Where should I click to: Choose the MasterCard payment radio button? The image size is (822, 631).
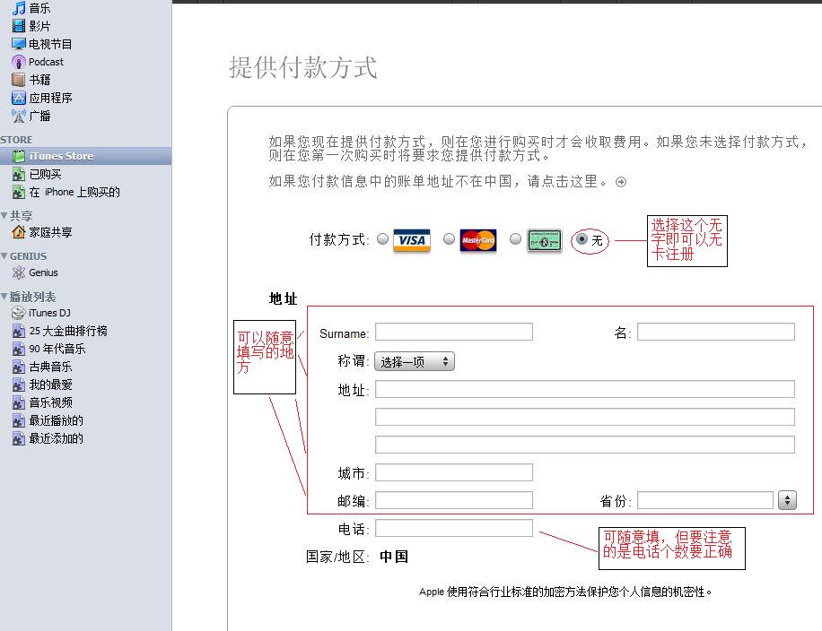[x=449, y=239]
